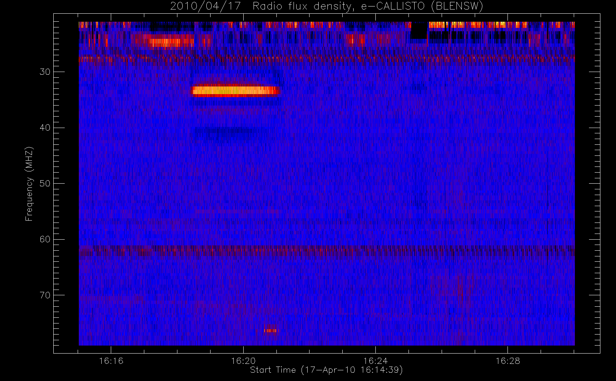Viewport: 616px width, 381px height.
Task: Click the 16:24 time tick label
Action: click(375, 361)
